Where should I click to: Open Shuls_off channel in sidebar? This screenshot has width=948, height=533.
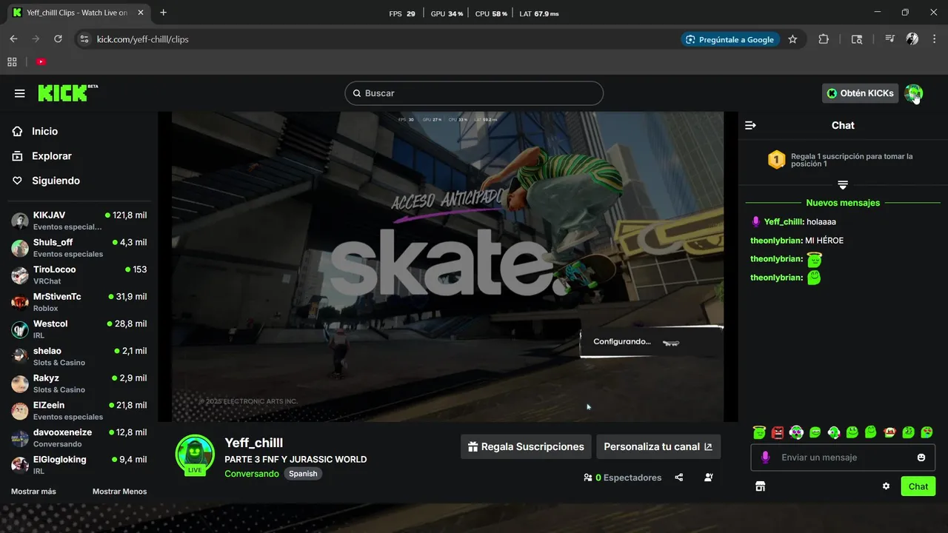tap(79, 248)
